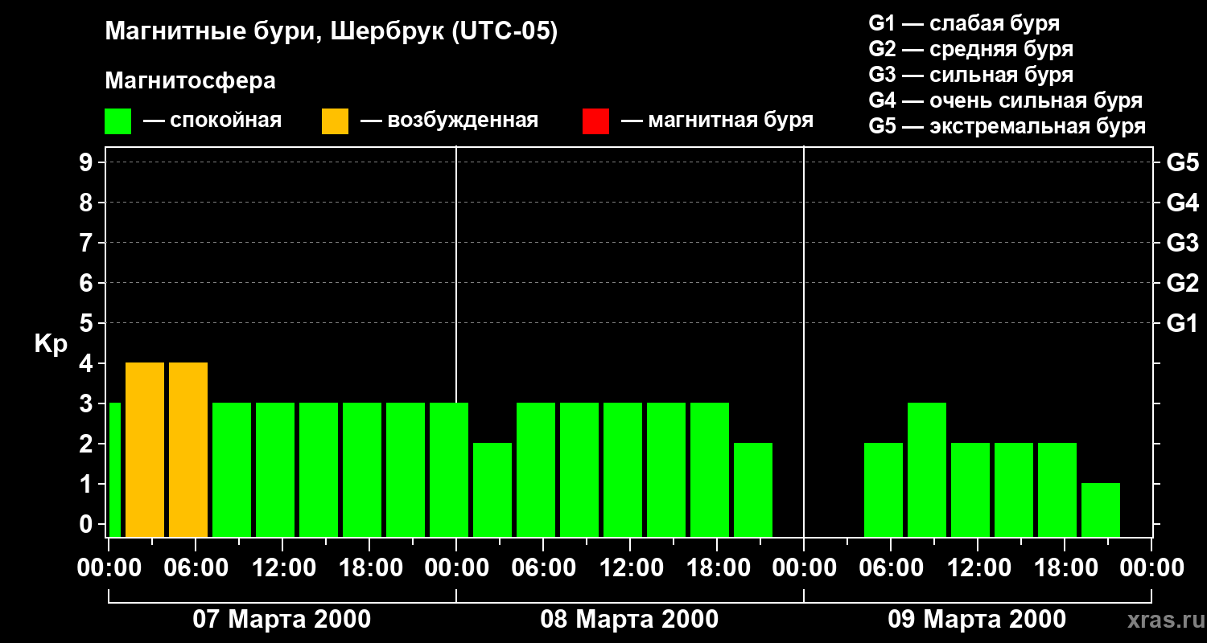1207x643 pixels.
Task: Click the line 'G5 — экстремальная буря'
Action: [x=1007, y=126]
